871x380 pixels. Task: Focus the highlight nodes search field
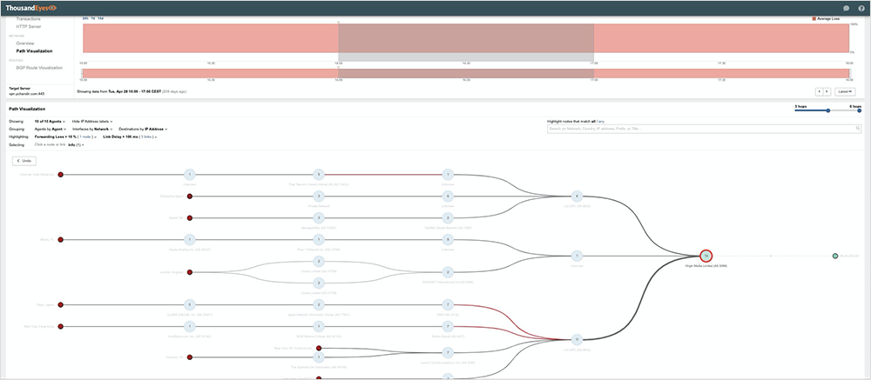[x=697, y=129]
